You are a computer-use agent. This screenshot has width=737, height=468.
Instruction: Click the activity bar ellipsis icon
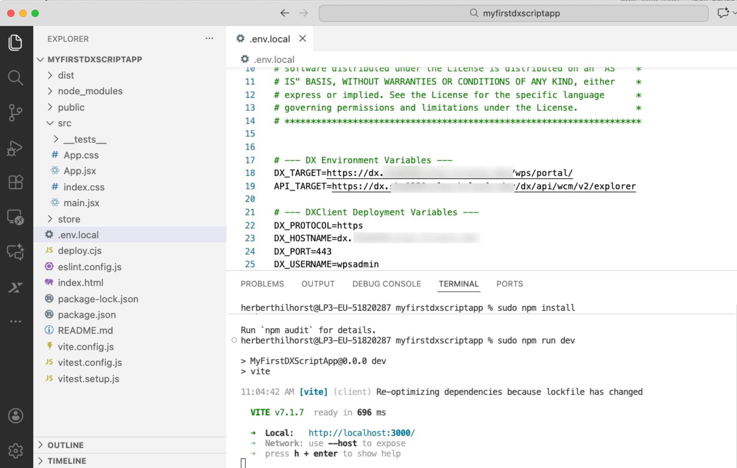click(x=15, y=321)
